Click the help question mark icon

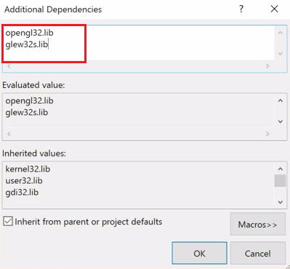pyautogui.click(x=241, y=9)
